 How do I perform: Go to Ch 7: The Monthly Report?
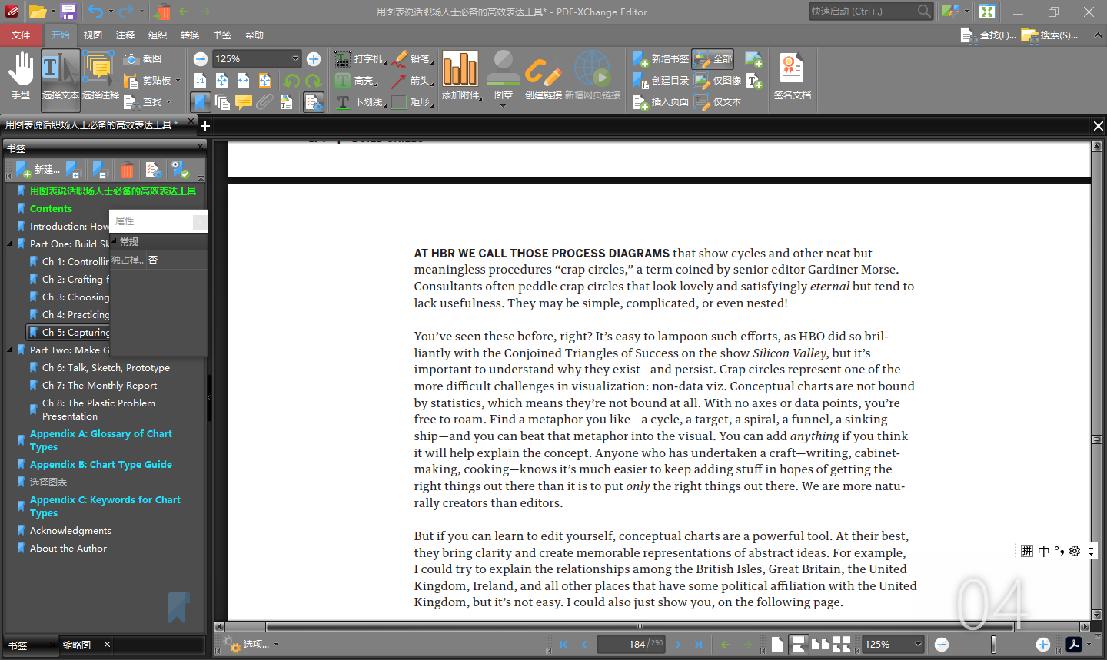tap(99, 386)
